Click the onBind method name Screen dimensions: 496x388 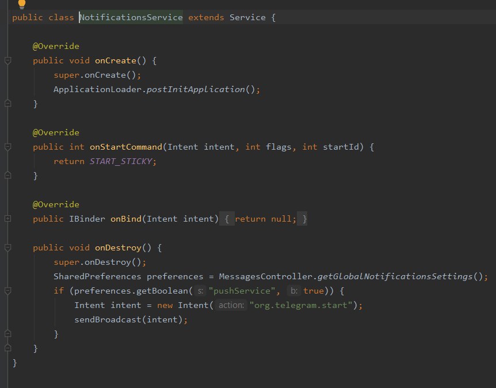126,219
